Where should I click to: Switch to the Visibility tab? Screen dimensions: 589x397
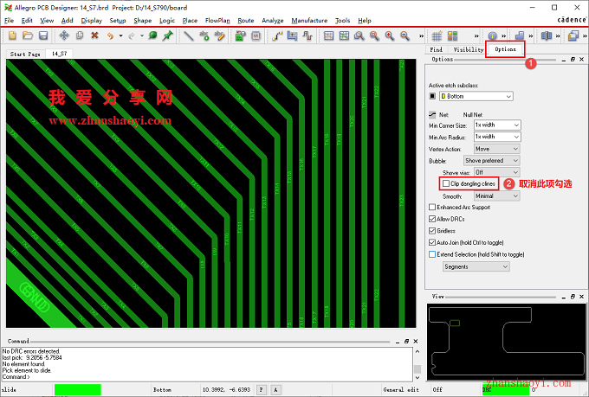[x=468, y=49]
